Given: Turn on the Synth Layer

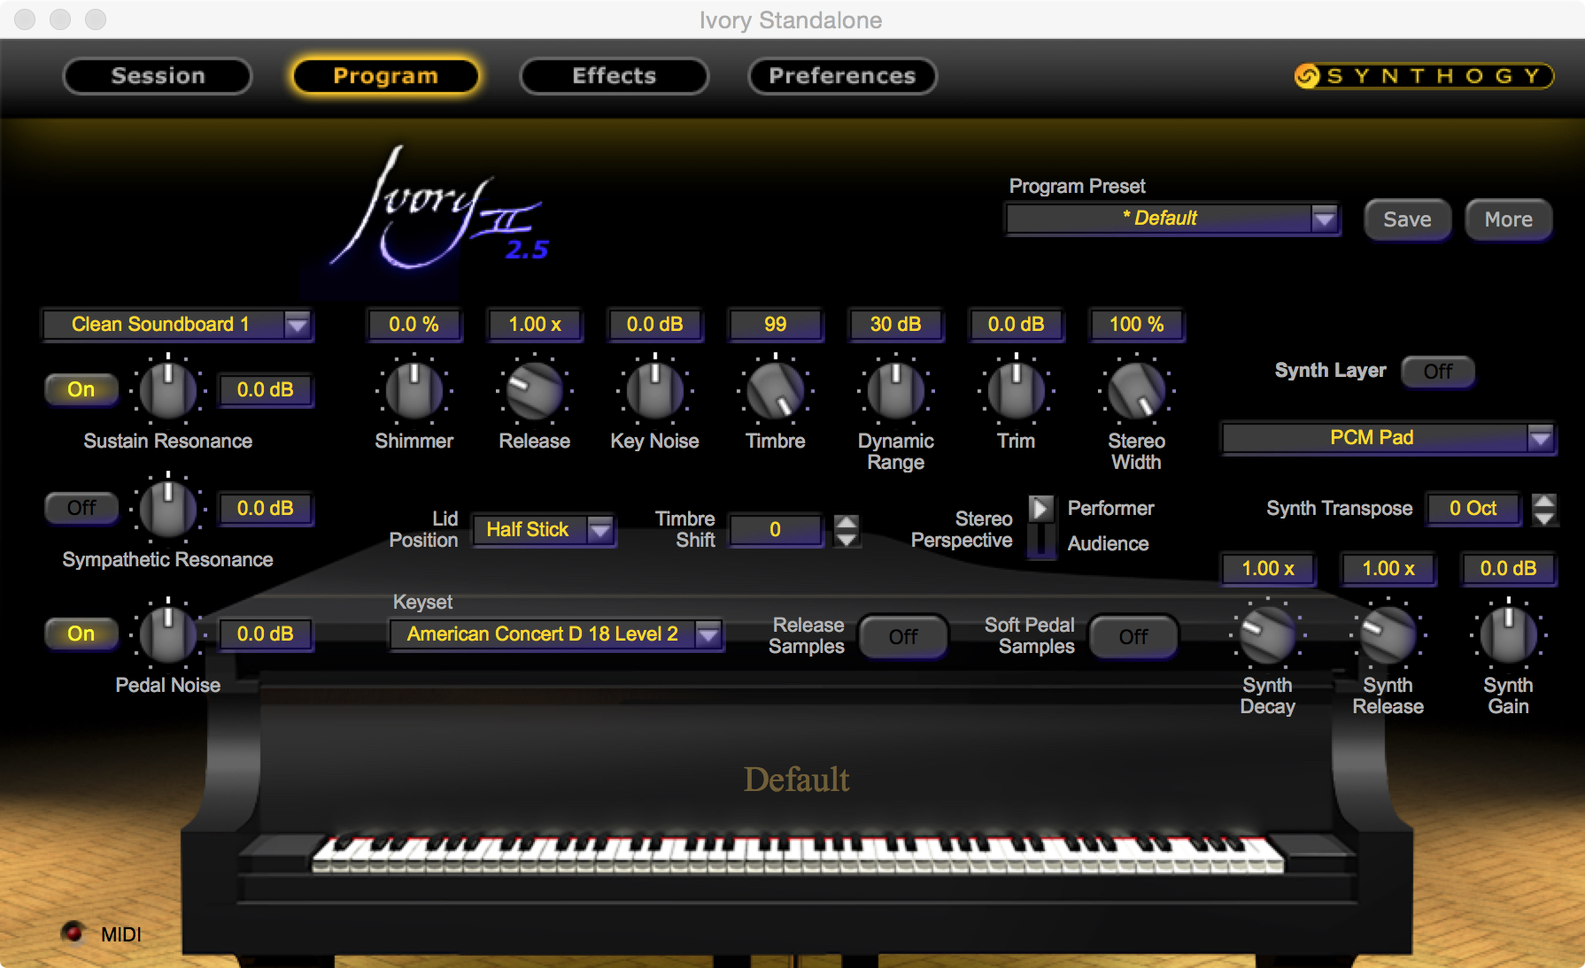Looking at the screenshot, I should pyautogui.click(x=1437, y=372).
